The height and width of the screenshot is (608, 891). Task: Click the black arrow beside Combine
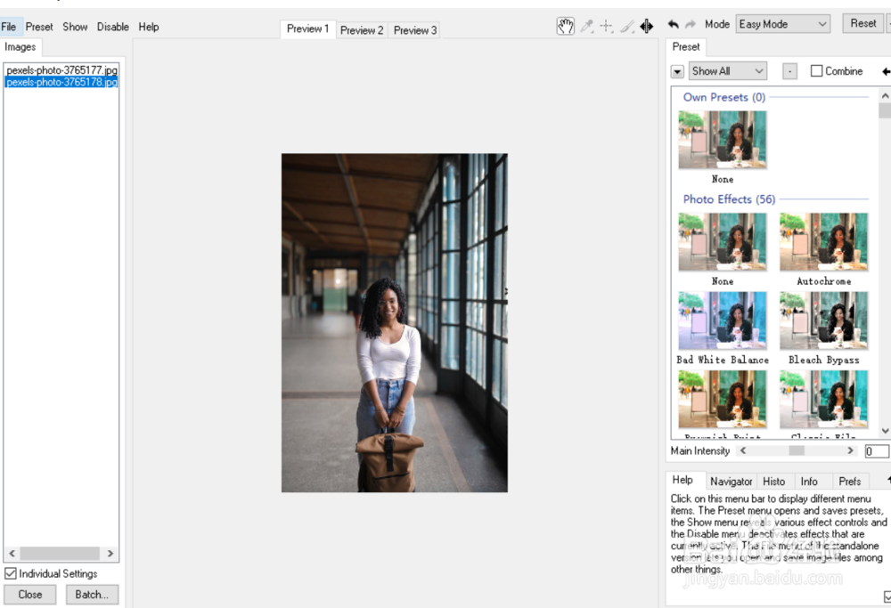886,71
